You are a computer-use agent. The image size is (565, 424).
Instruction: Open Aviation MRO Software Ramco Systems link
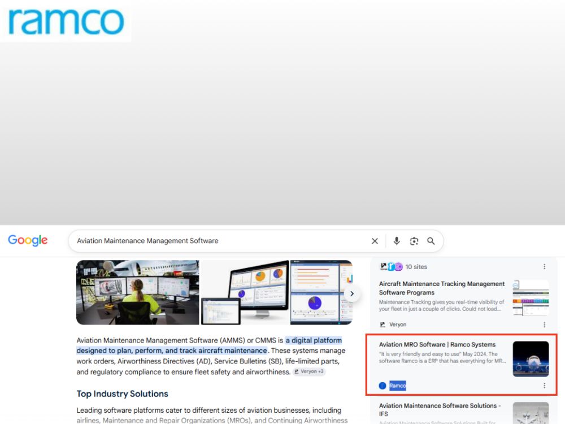[437, 344]
